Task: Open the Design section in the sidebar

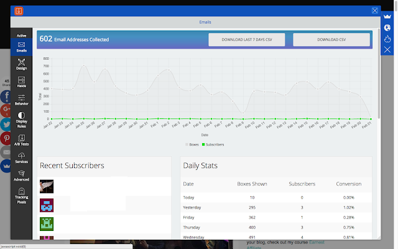Action: (21, 65)
